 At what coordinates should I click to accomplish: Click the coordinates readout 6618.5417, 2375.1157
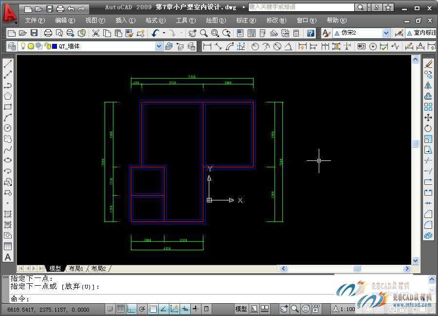48,310
